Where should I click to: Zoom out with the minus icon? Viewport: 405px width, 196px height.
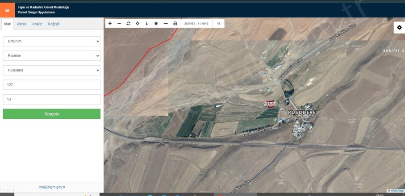119,23
